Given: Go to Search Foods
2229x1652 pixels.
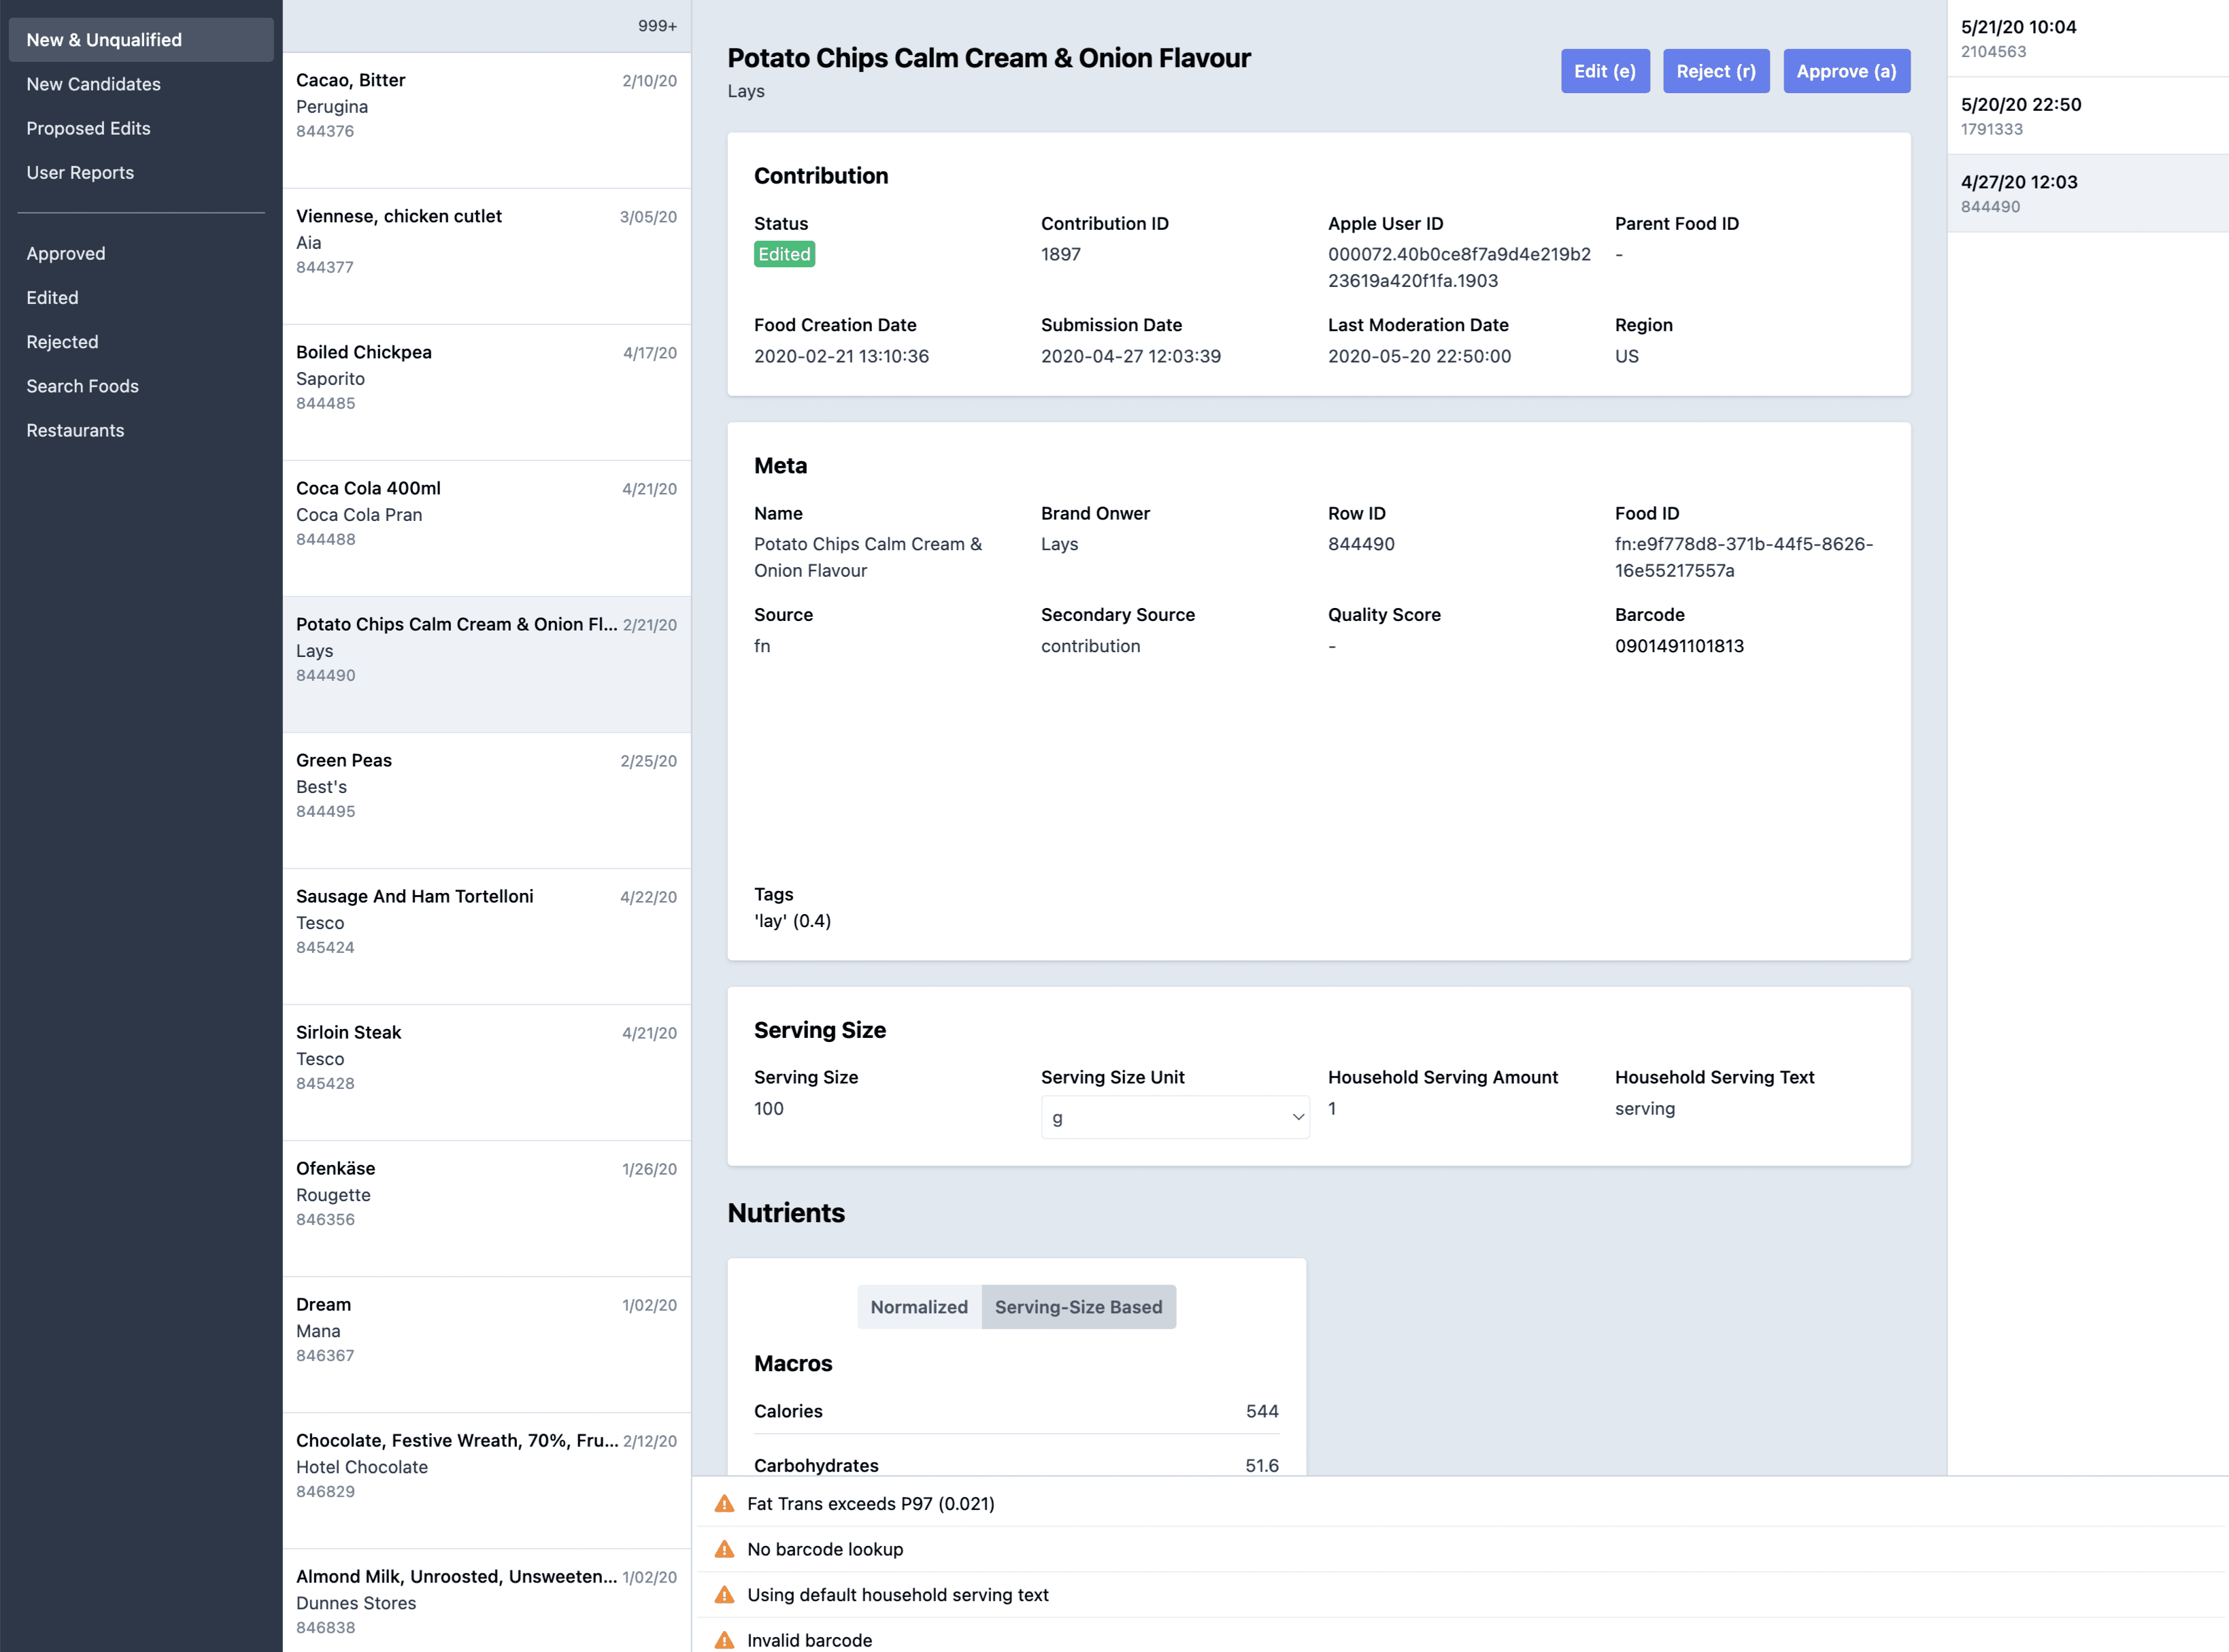Looking at the screenshot, I should pos(82,386).
